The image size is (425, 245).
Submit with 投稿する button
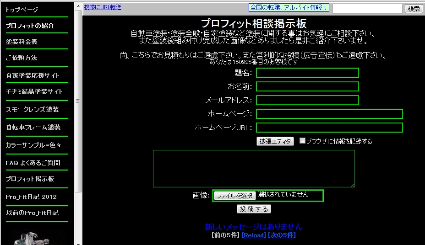(x=254, y=209)
